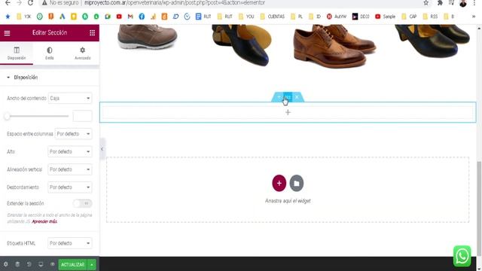Click the content width slider handle
The image size is (482, 271).
tap(7, 116)
